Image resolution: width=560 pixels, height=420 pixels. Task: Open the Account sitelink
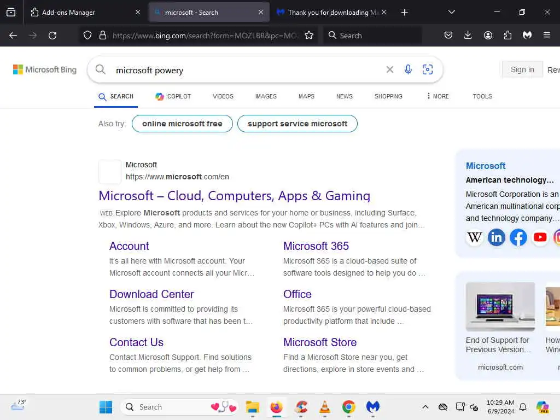point(129,246)
